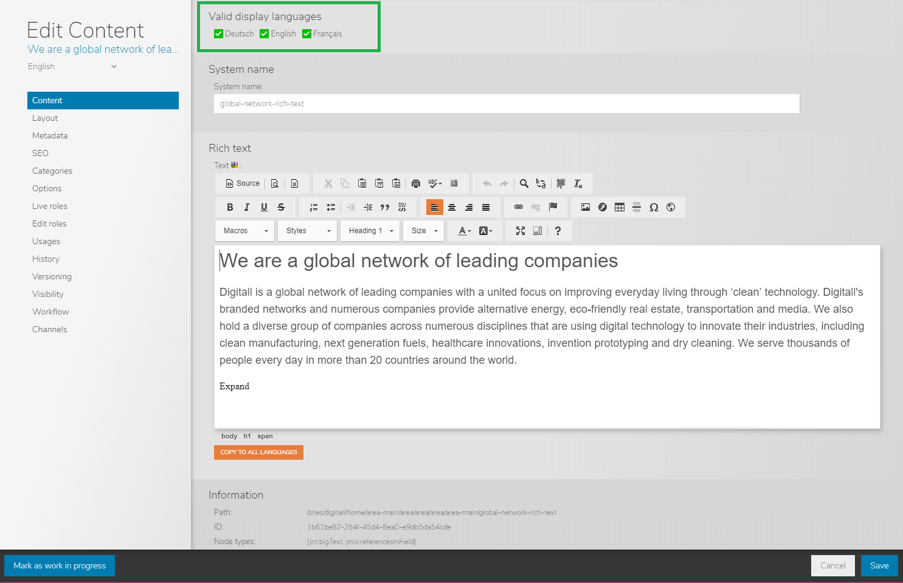Uncheck the English display language
The image size is (903, 583).
tap(265, 34)
